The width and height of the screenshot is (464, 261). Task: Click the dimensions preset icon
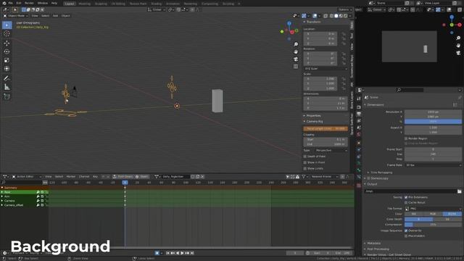point(455,104)
